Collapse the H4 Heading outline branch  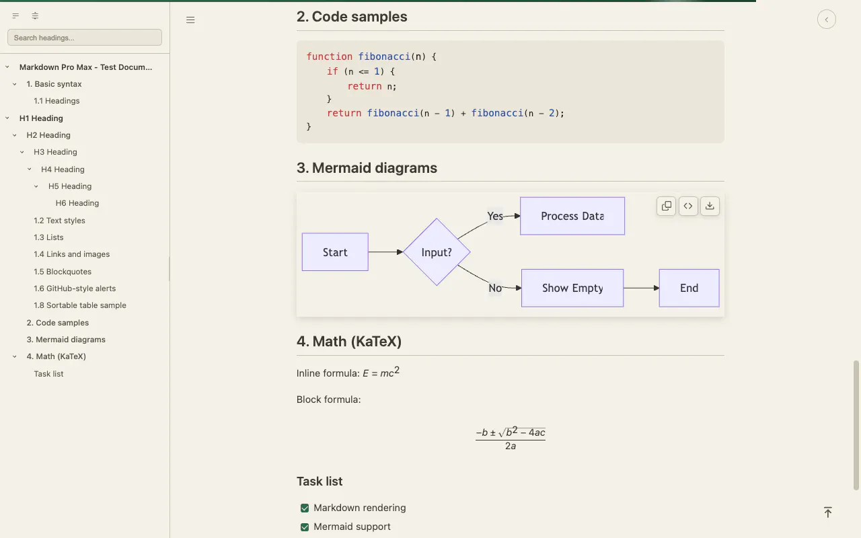pyautogui.click(x=30, y=169)
